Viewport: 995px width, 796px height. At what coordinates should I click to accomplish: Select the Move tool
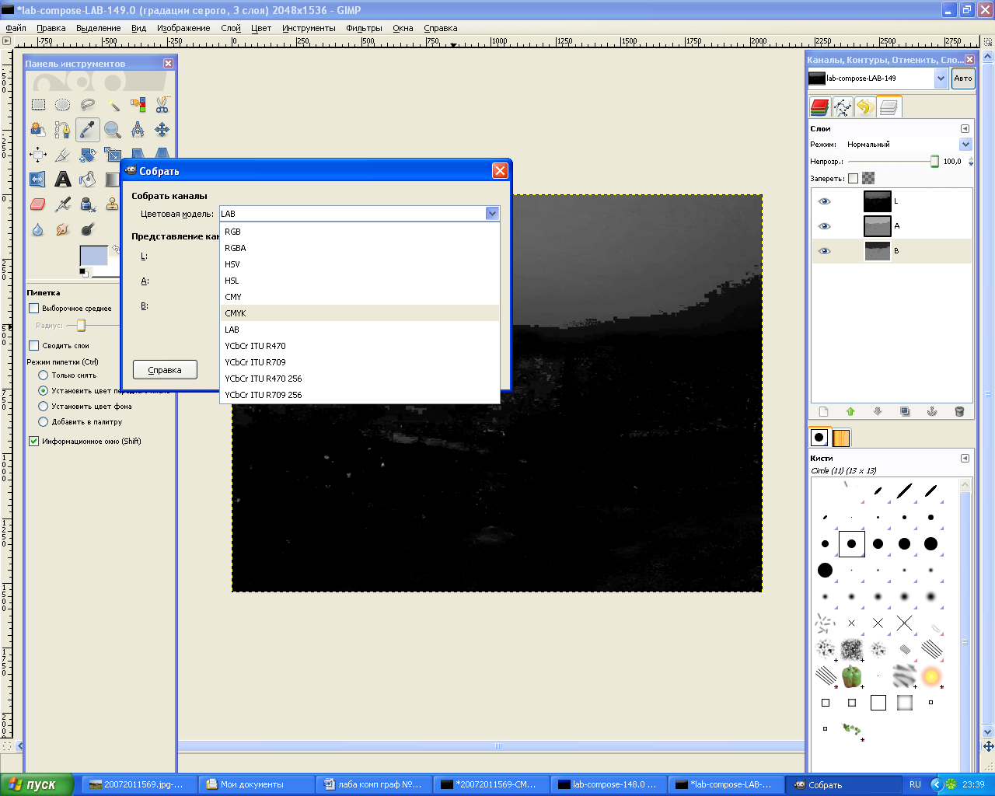(x=162, y=130)
